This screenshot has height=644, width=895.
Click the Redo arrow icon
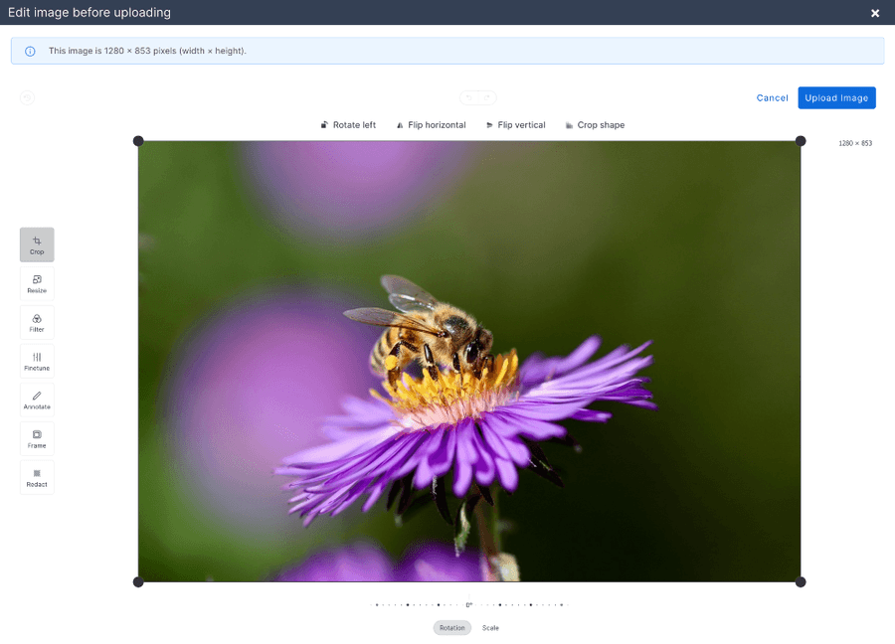pyautogui.click(x=487, y=97)
